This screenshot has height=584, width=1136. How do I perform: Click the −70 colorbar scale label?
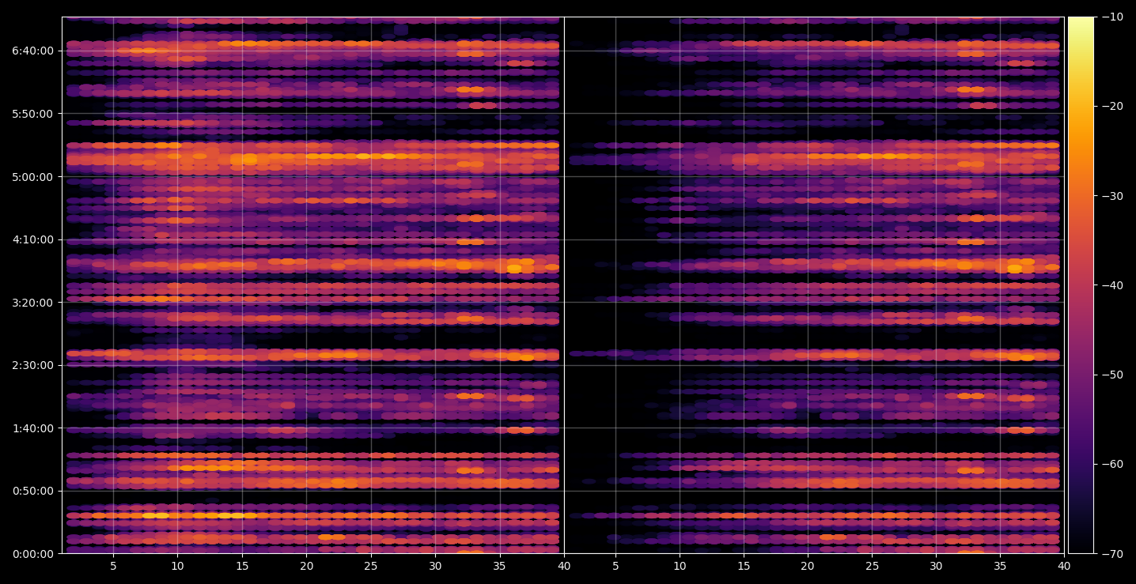(1111, 554)
